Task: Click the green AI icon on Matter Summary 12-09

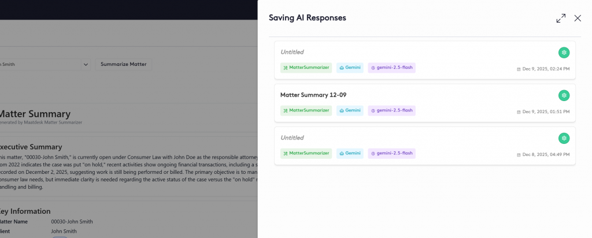Action: [564, 95]
